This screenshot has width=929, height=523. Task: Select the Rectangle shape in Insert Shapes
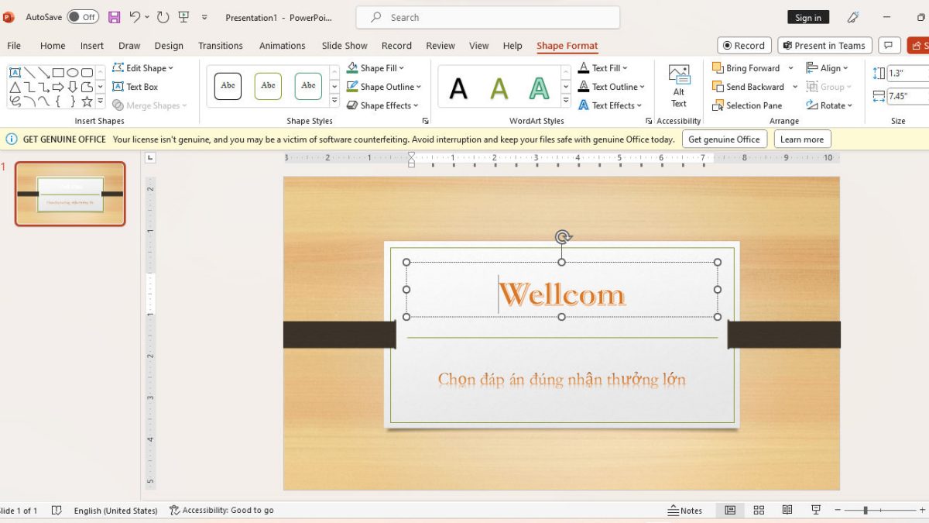(x=58, y=72)
